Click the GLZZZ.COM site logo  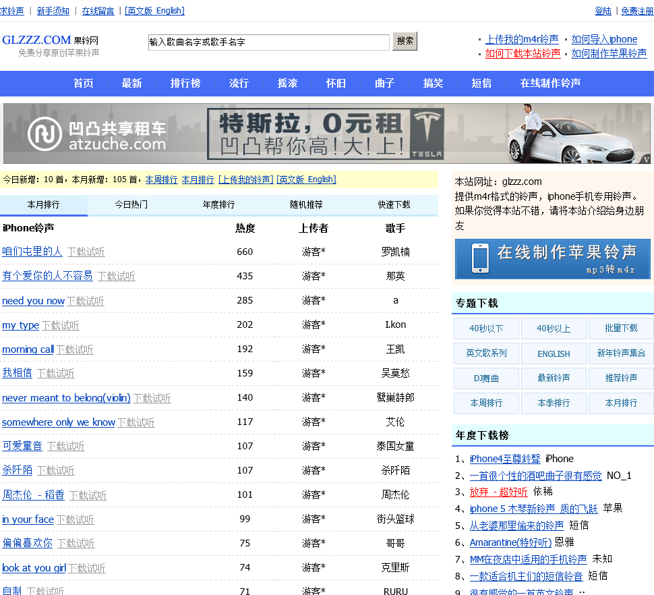coord(36,40)
